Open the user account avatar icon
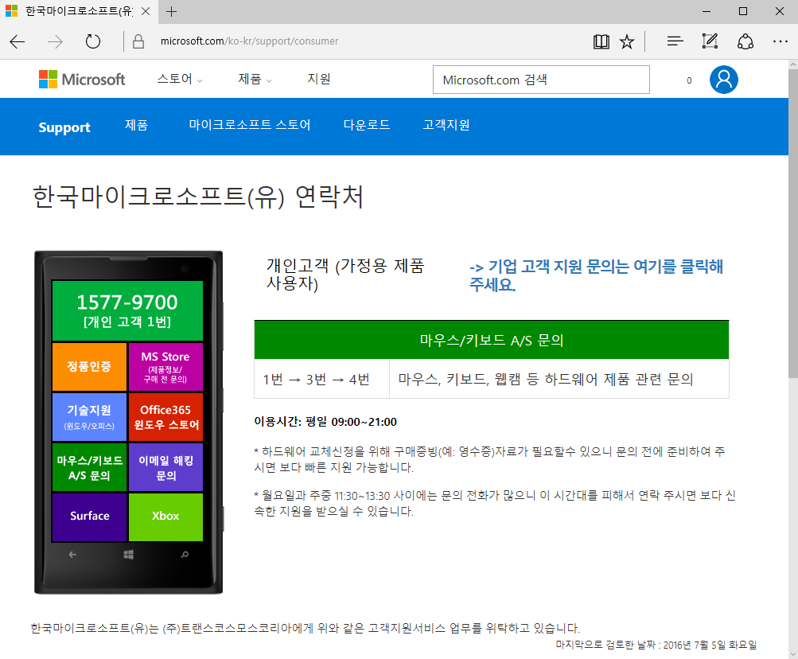Viewport: 798px width, 659px height. point(724,80)
